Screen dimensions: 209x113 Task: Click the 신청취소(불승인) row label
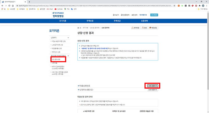87,90
